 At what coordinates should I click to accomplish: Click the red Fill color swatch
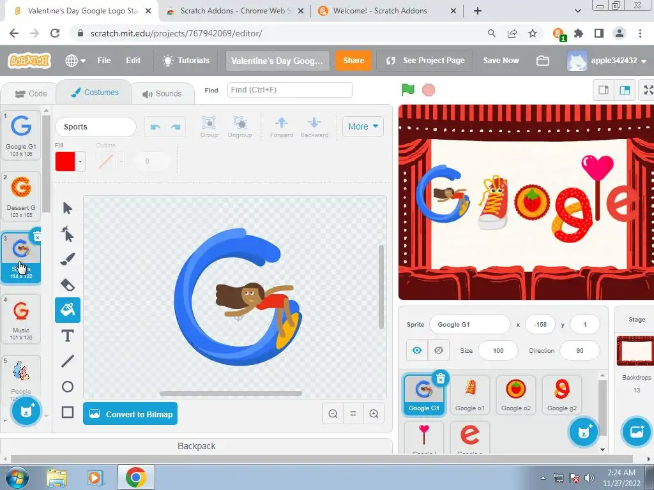click(65, 161)
